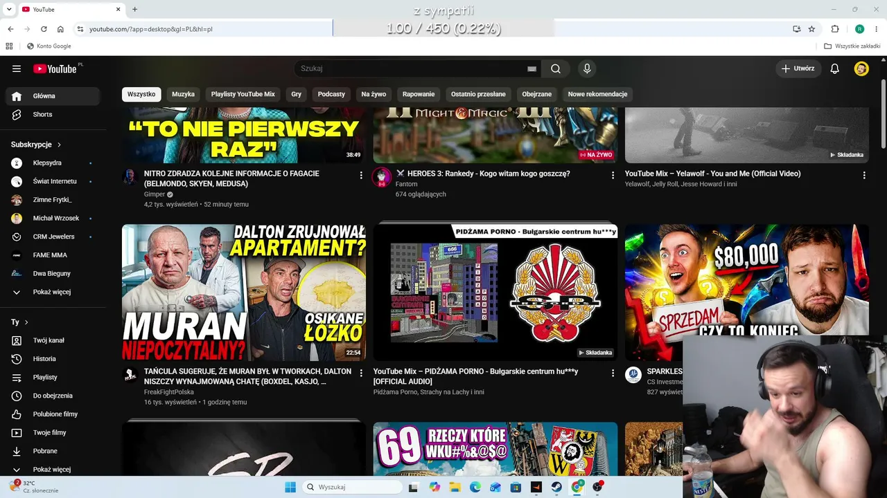Open the Wszystkie zakładki bookmarks folder

852,46
